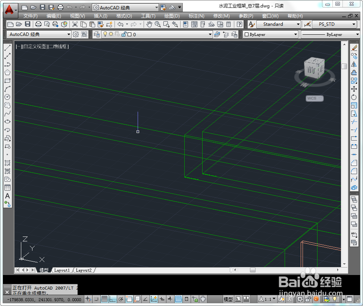This screenshot has height=306, width=363.
Task: Click the Cut scissors icon
Action: [75, 24]
